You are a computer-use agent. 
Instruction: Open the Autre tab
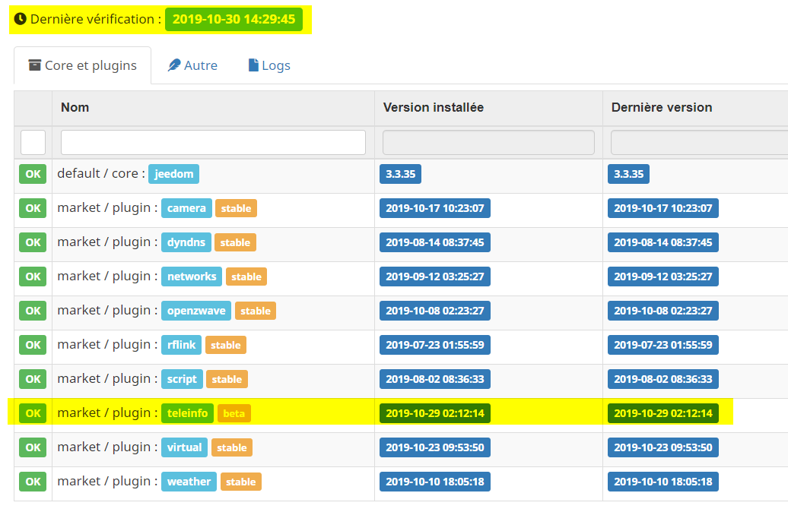[x=192, y=65]
